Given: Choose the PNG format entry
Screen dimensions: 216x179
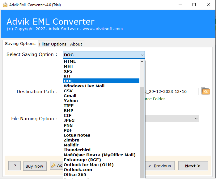Looking at the screenshot, I should pyautogui.click(x=101, y=125).
